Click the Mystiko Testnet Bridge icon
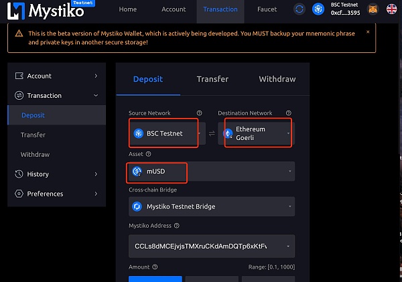402x282 pixels. 137,206
